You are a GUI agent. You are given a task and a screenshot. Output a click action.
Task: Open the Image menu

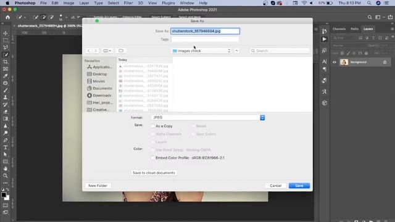69,3
